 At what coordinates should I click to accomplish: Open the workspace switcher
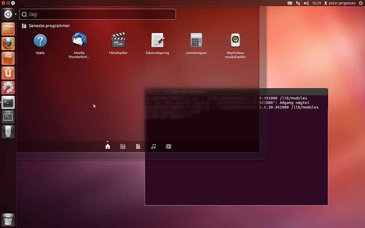tap(8, 117)
